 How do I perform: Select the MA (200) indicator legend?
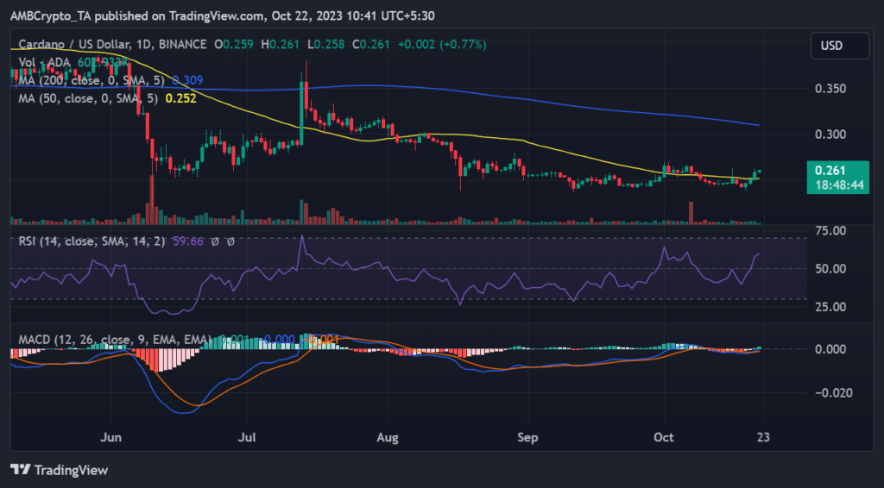[92, 80]
